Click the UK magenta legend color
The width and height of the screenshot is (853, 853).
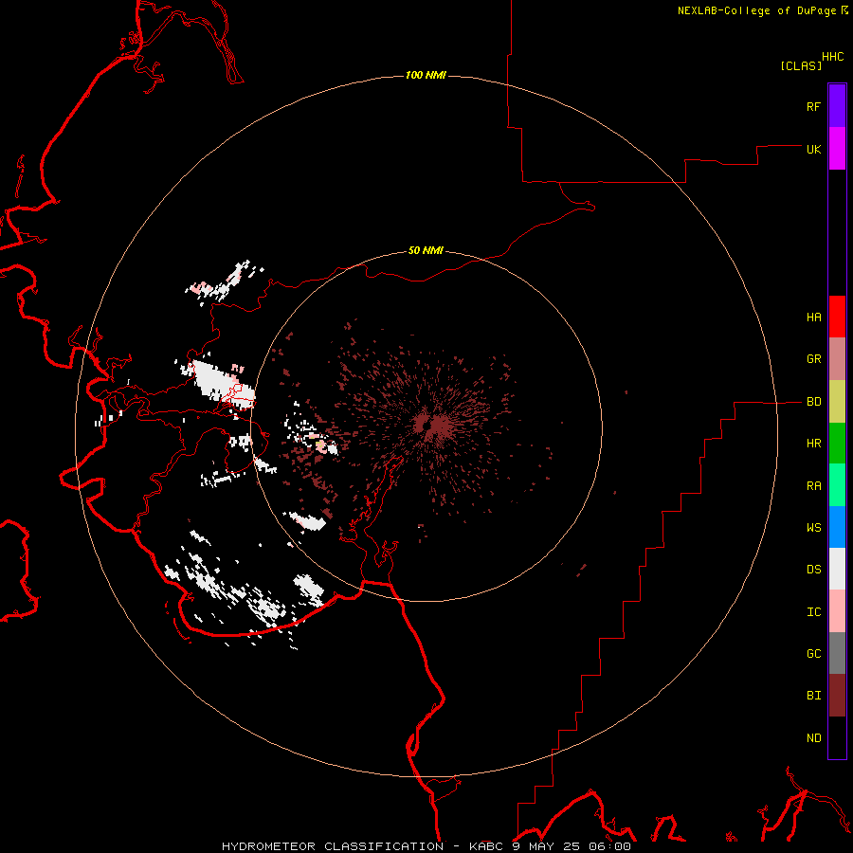click(837, 149)
